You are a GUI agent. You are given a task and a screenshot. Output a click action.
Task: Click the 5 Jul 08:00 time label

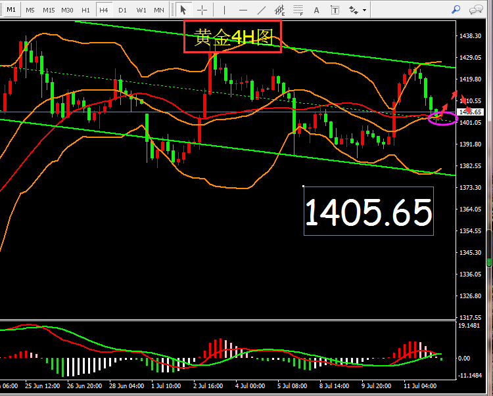[292, 385]
